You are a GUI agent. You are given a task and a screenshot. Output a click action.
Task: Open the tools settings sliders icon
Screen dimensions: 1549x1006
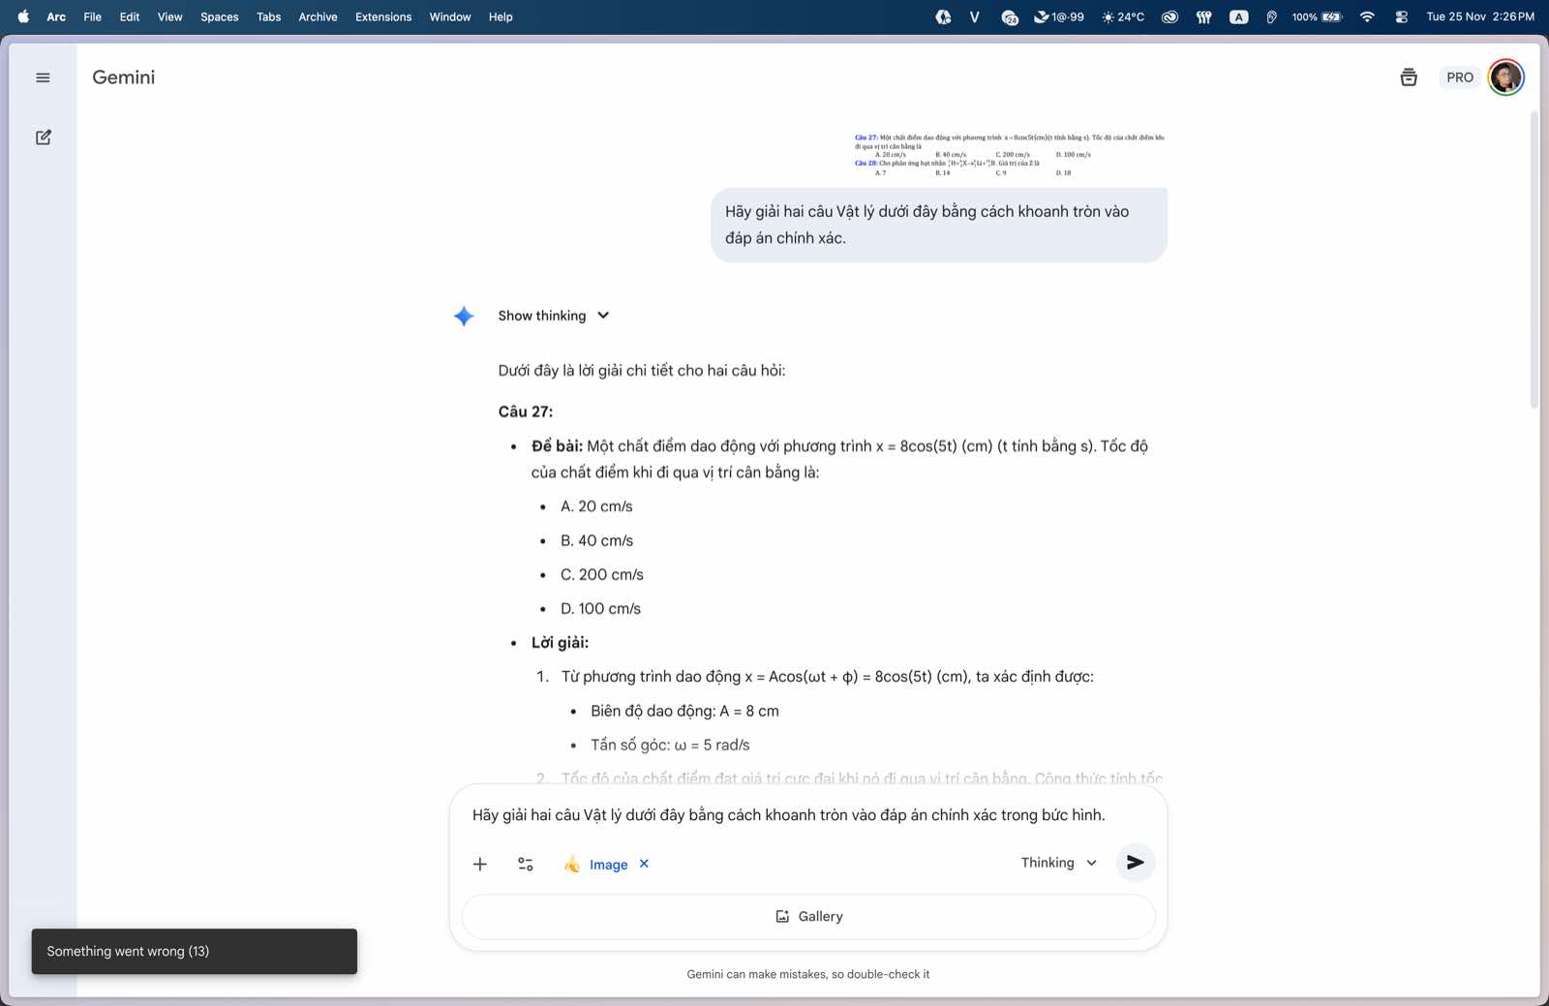(526, 864)
